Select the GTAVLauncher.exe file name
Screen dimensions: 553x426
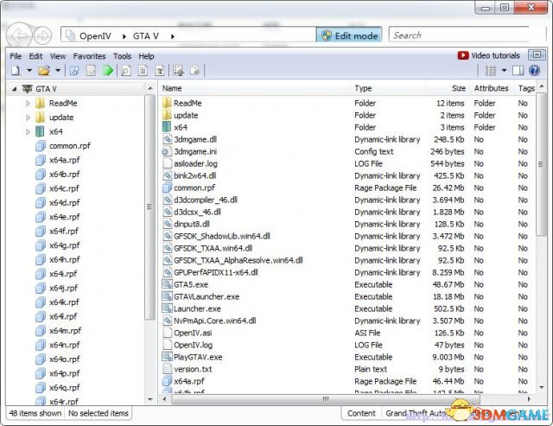coord(207,296)
